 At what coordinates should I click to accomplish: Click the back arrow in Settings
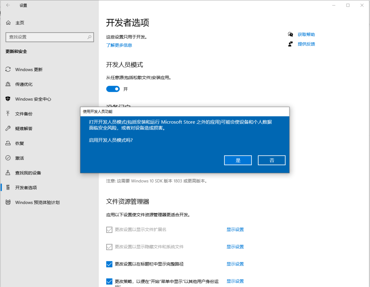click(x=8, y=5)
